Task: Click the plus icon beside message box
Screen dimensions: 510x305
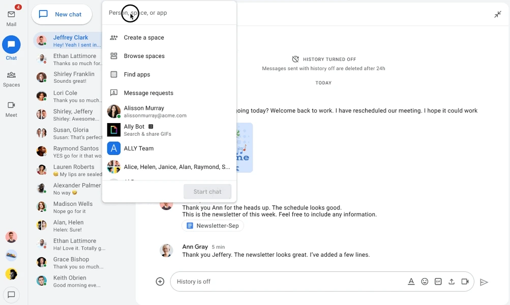Action: pyautogui.click(x=160, y=282)
